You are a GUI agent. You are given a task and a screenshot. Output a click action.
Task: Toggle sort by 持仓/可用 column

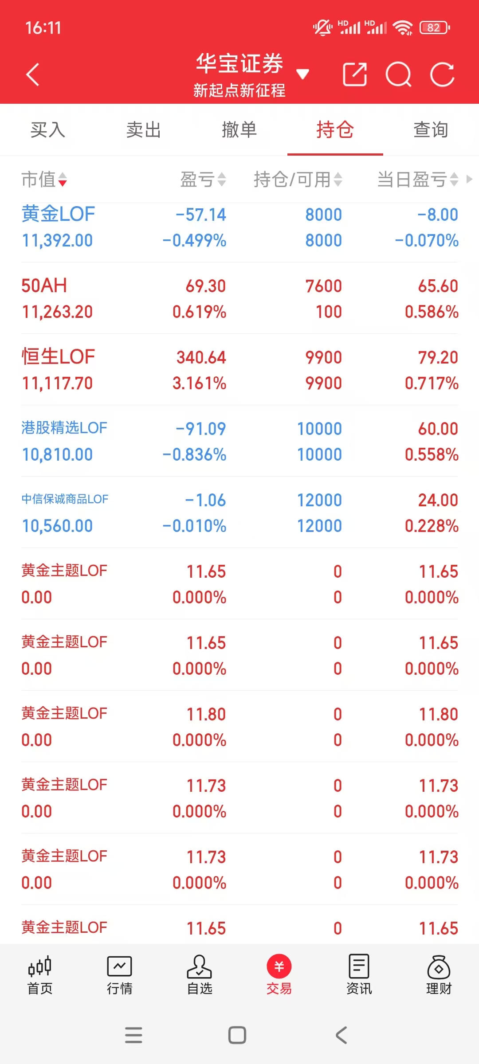click(x=298, y=180)
